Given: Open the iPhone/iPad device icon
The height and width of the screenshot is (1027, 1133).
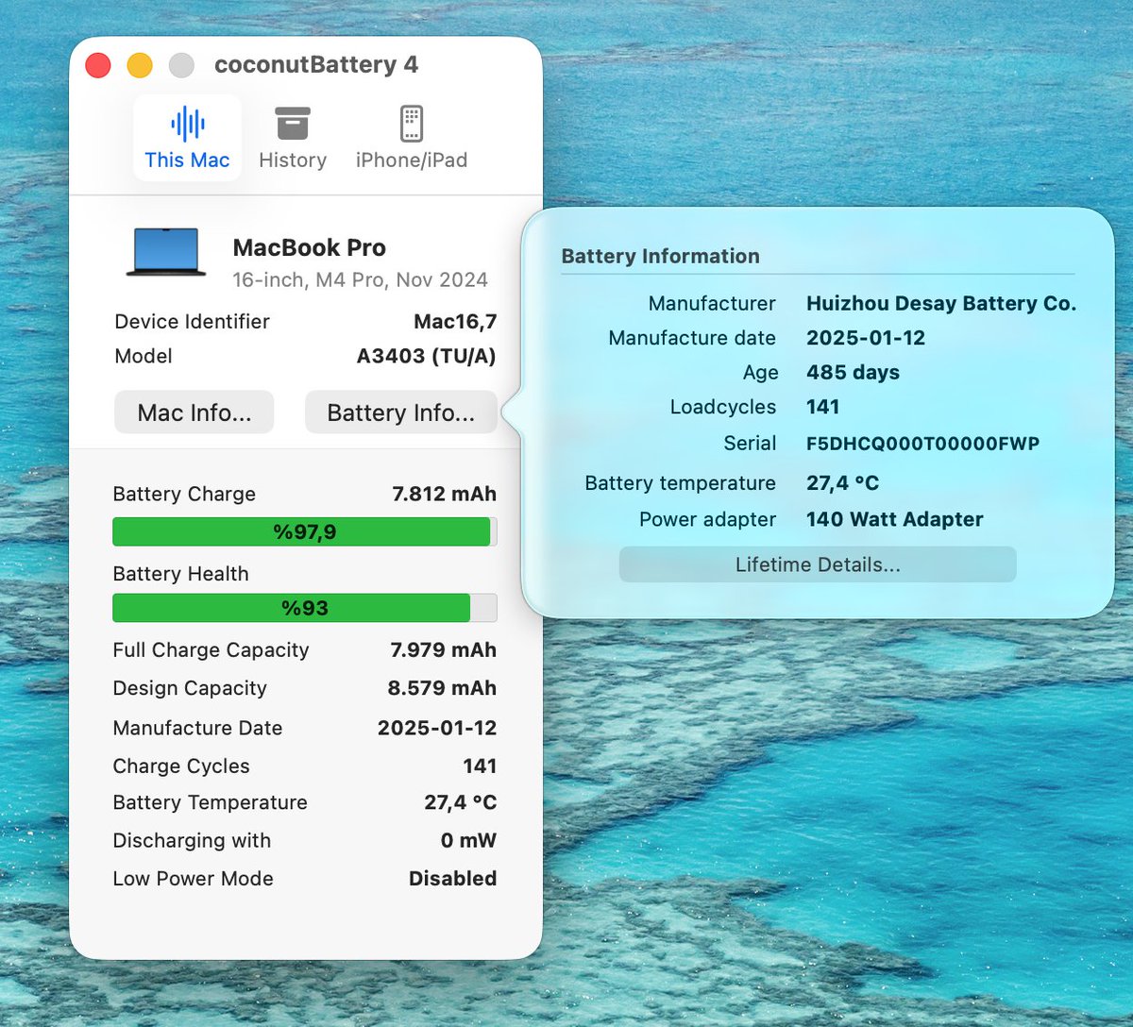Looking at the screenshot, I should click(x=411, y=124).
